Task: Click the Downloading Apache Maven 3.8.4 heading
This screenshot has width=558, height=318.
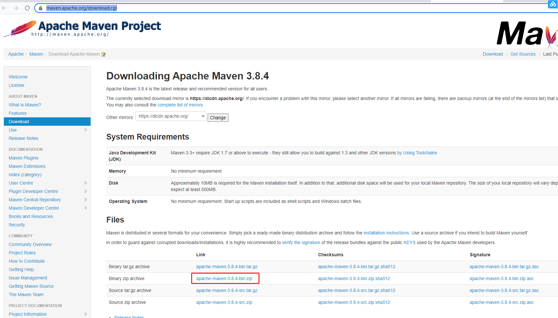Action: click(x=187, y=76)
